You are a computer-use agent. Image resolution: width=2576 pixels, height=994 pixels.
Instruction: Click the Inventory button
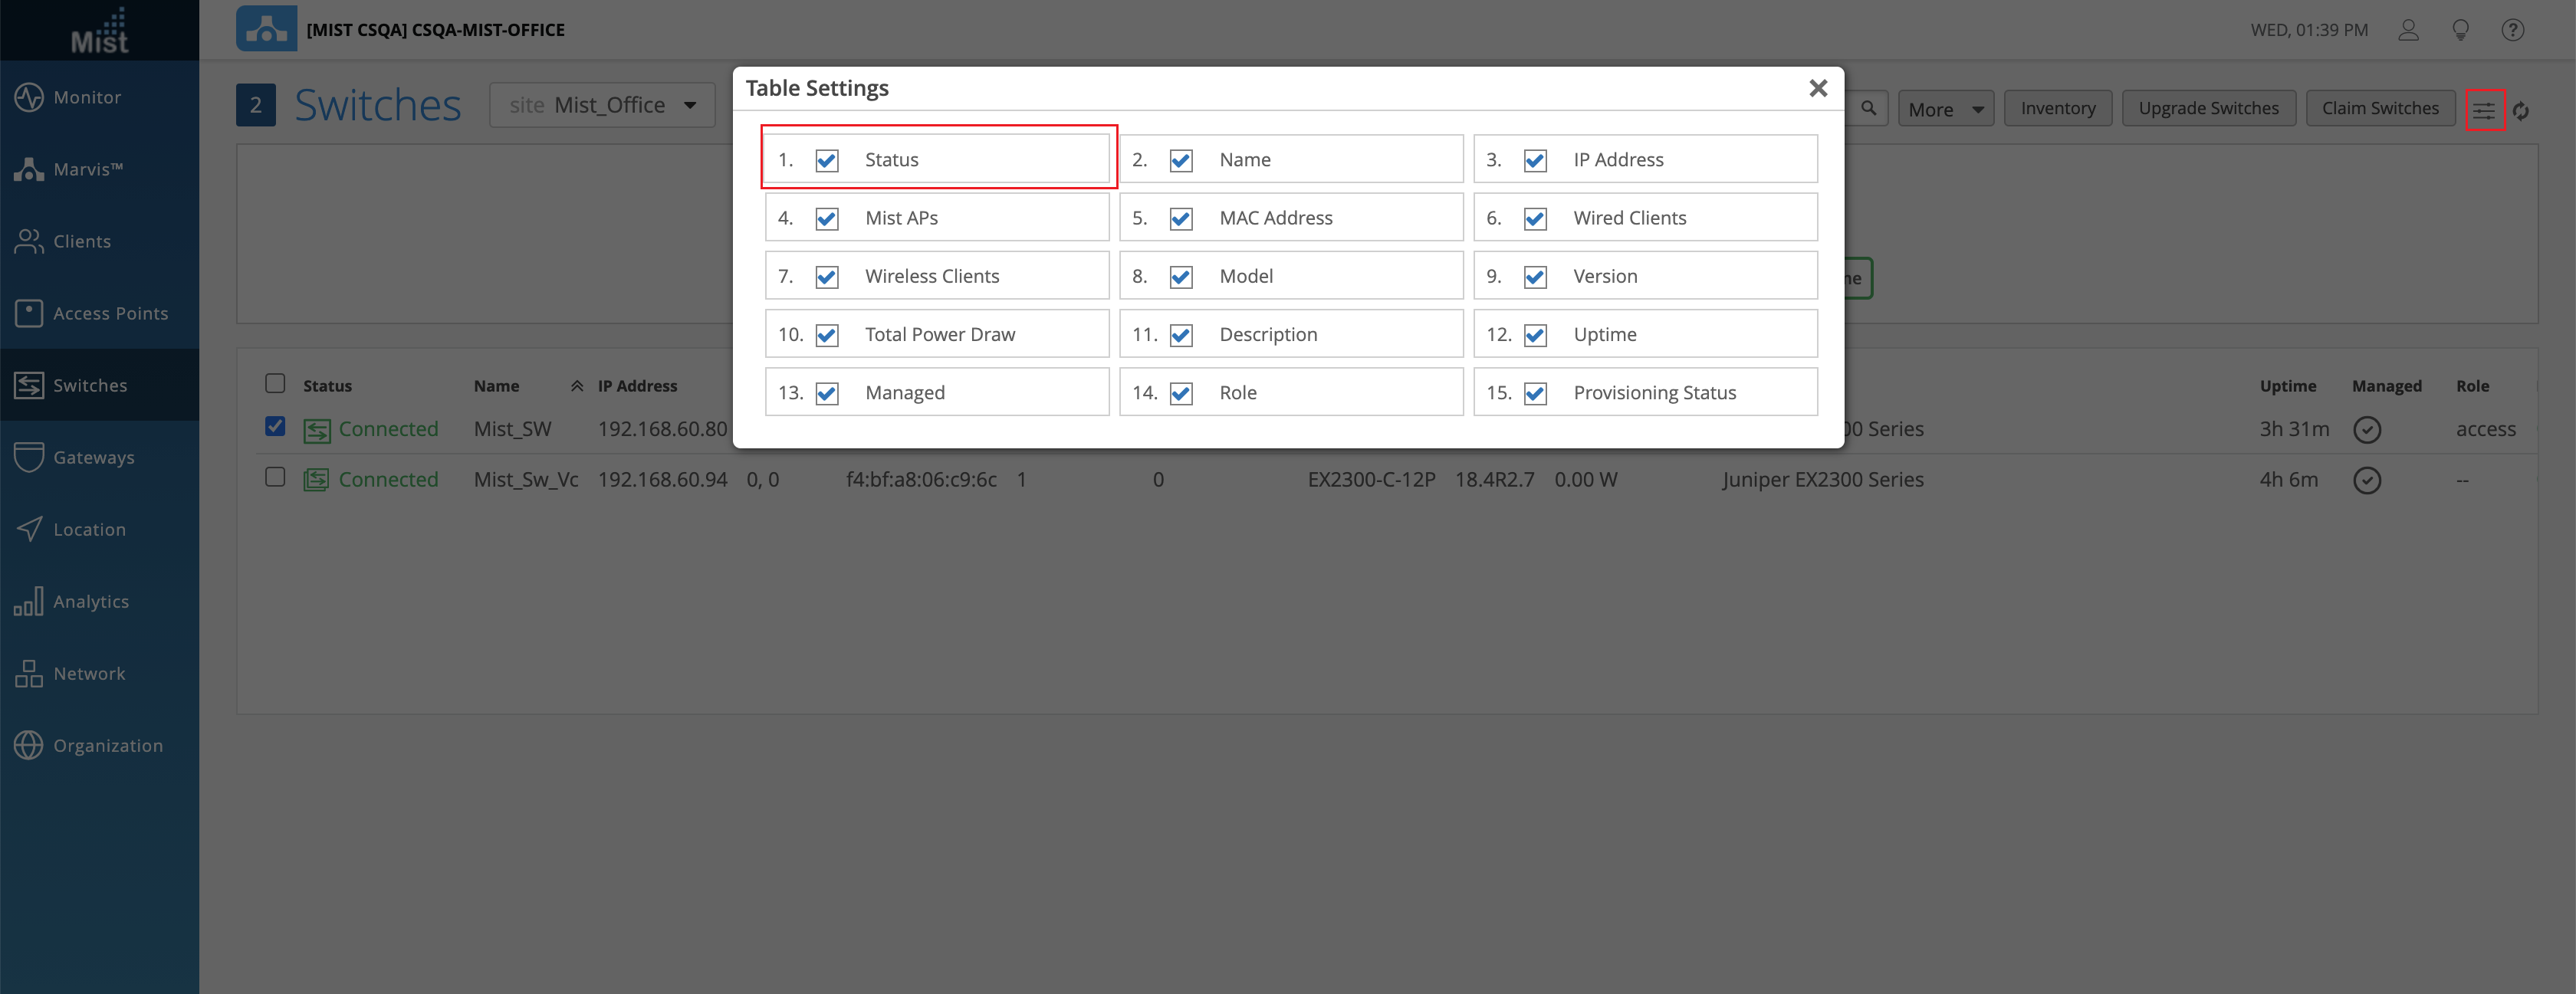2057,108
